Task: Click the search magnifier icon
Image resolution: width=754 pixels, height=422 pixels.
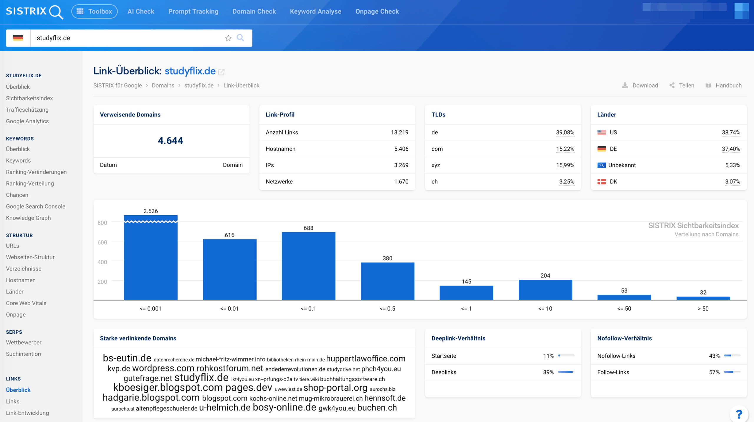Action: pos(240,38)
